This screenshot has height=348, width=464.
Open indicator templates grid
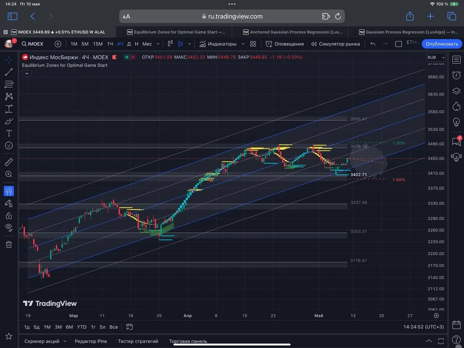(253, 44)
